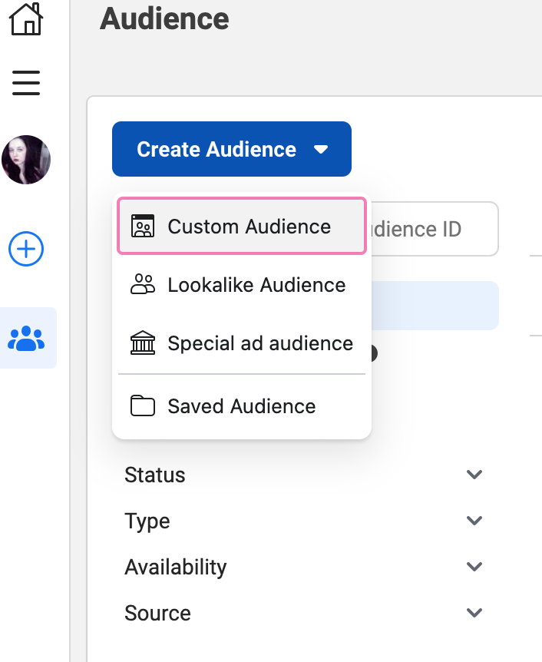
Task: Click the bank icon beside Special ad audience
Action: pos(143,343)
